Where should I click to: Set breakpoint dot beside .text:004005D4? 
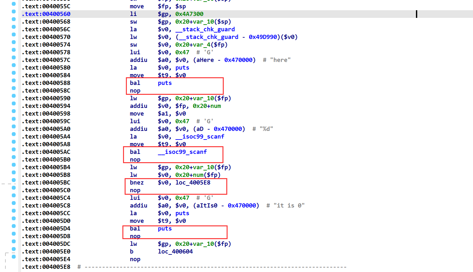click(14, 226)
